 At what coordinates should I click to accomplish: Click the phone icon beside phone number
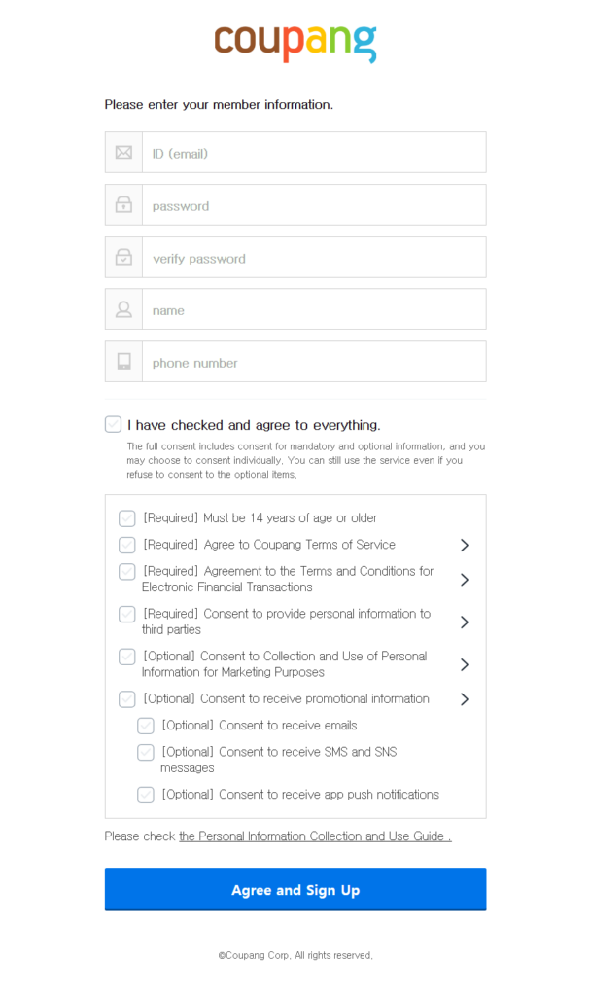(123, 362)
